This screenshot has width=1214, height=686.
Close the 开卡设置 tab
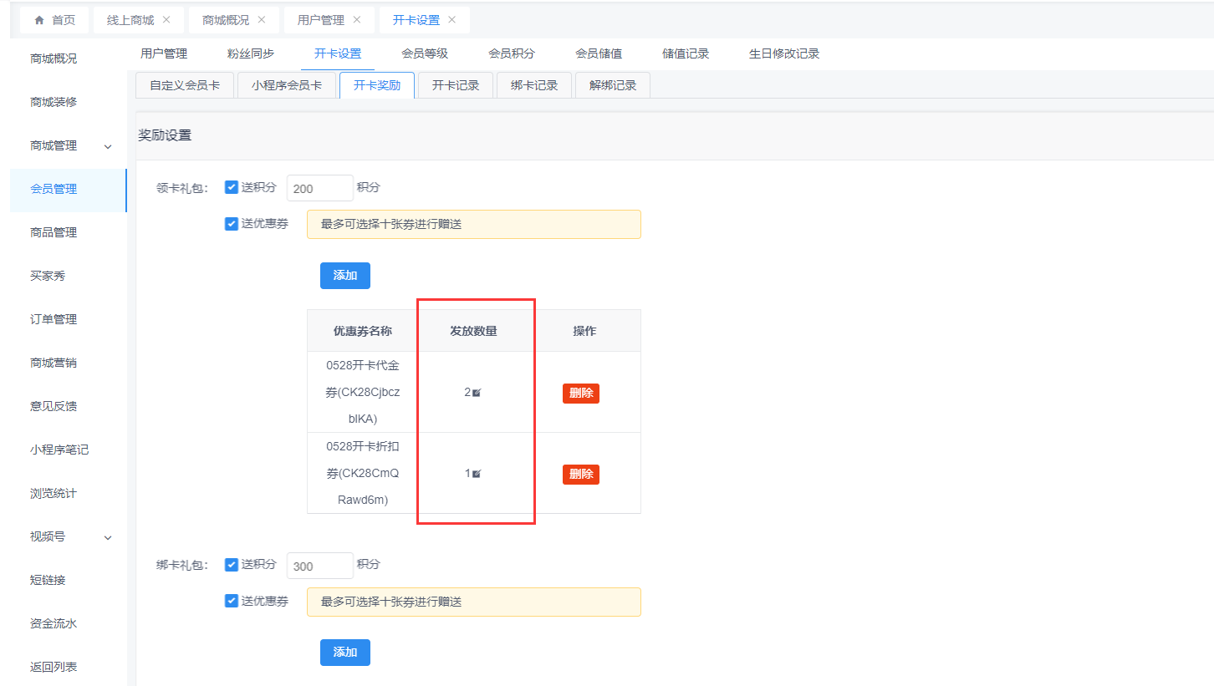pos(452,20)
